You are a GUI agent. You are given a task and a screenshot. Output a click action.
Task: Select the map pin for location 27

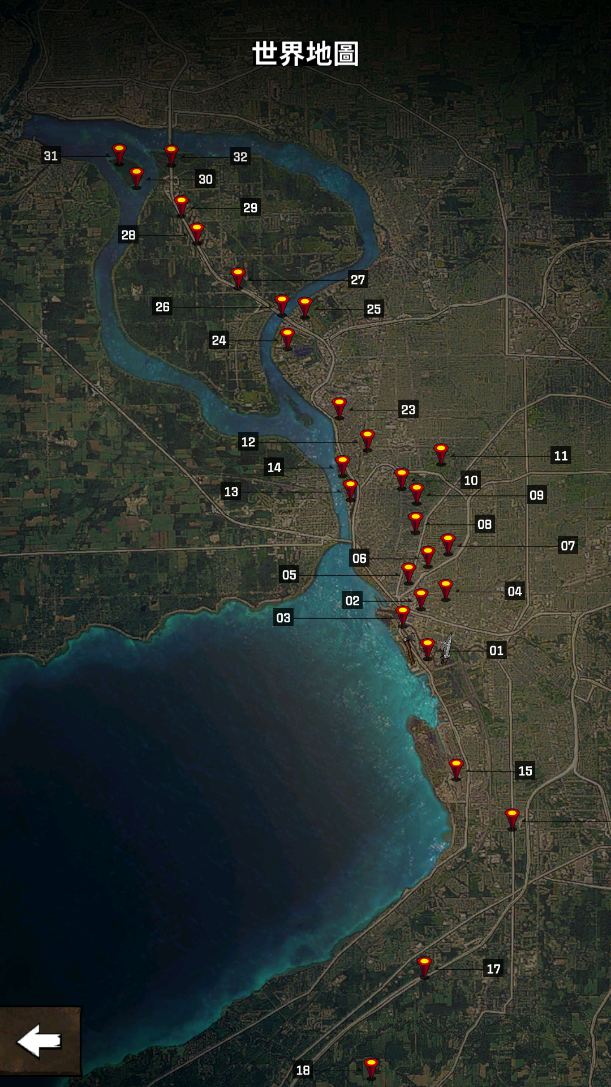[x=238, y=279]
